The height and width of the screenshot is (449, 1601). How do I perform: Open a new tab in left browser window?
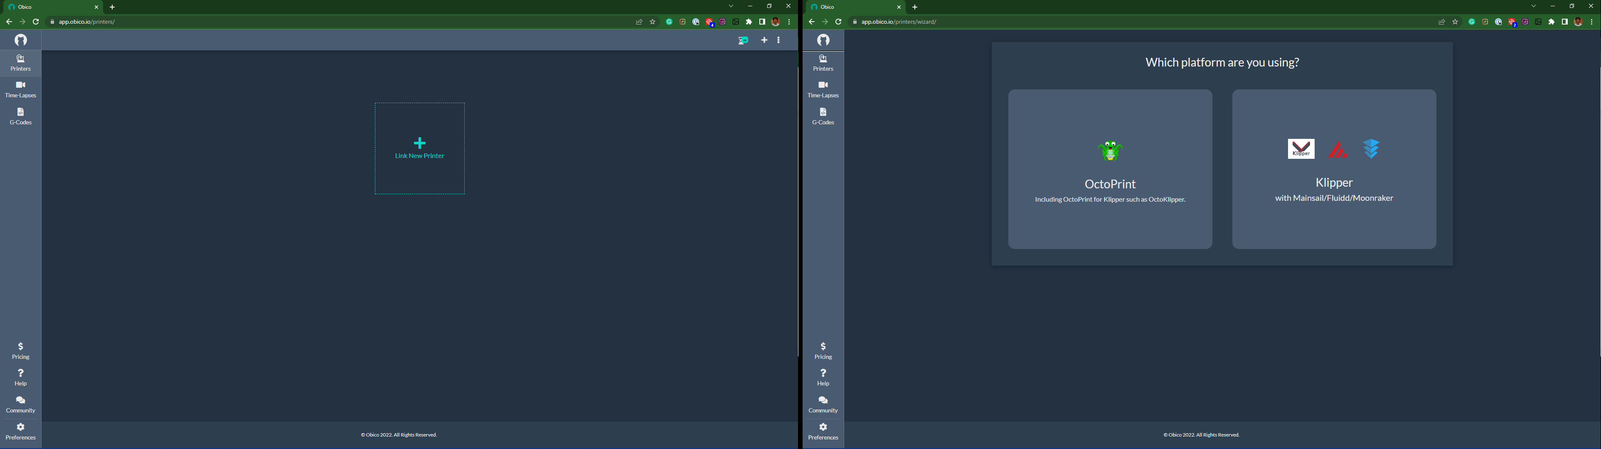(x=113, y=7)
